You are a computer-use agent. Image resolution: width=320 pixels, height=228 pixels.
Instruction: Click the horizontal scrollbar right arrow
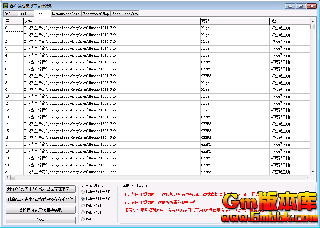[x=307, y=177]
